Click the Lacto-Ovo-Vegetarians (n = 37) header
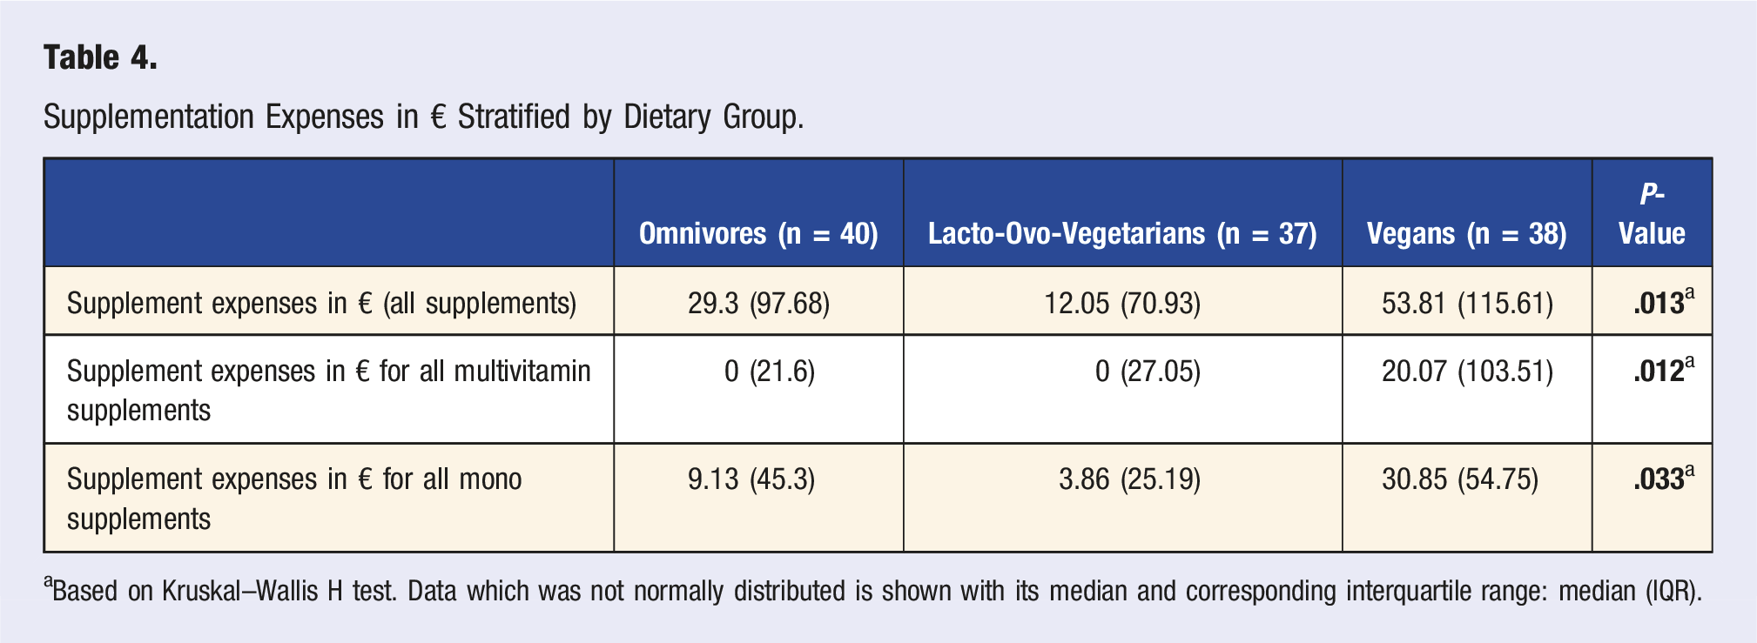 1122,233
